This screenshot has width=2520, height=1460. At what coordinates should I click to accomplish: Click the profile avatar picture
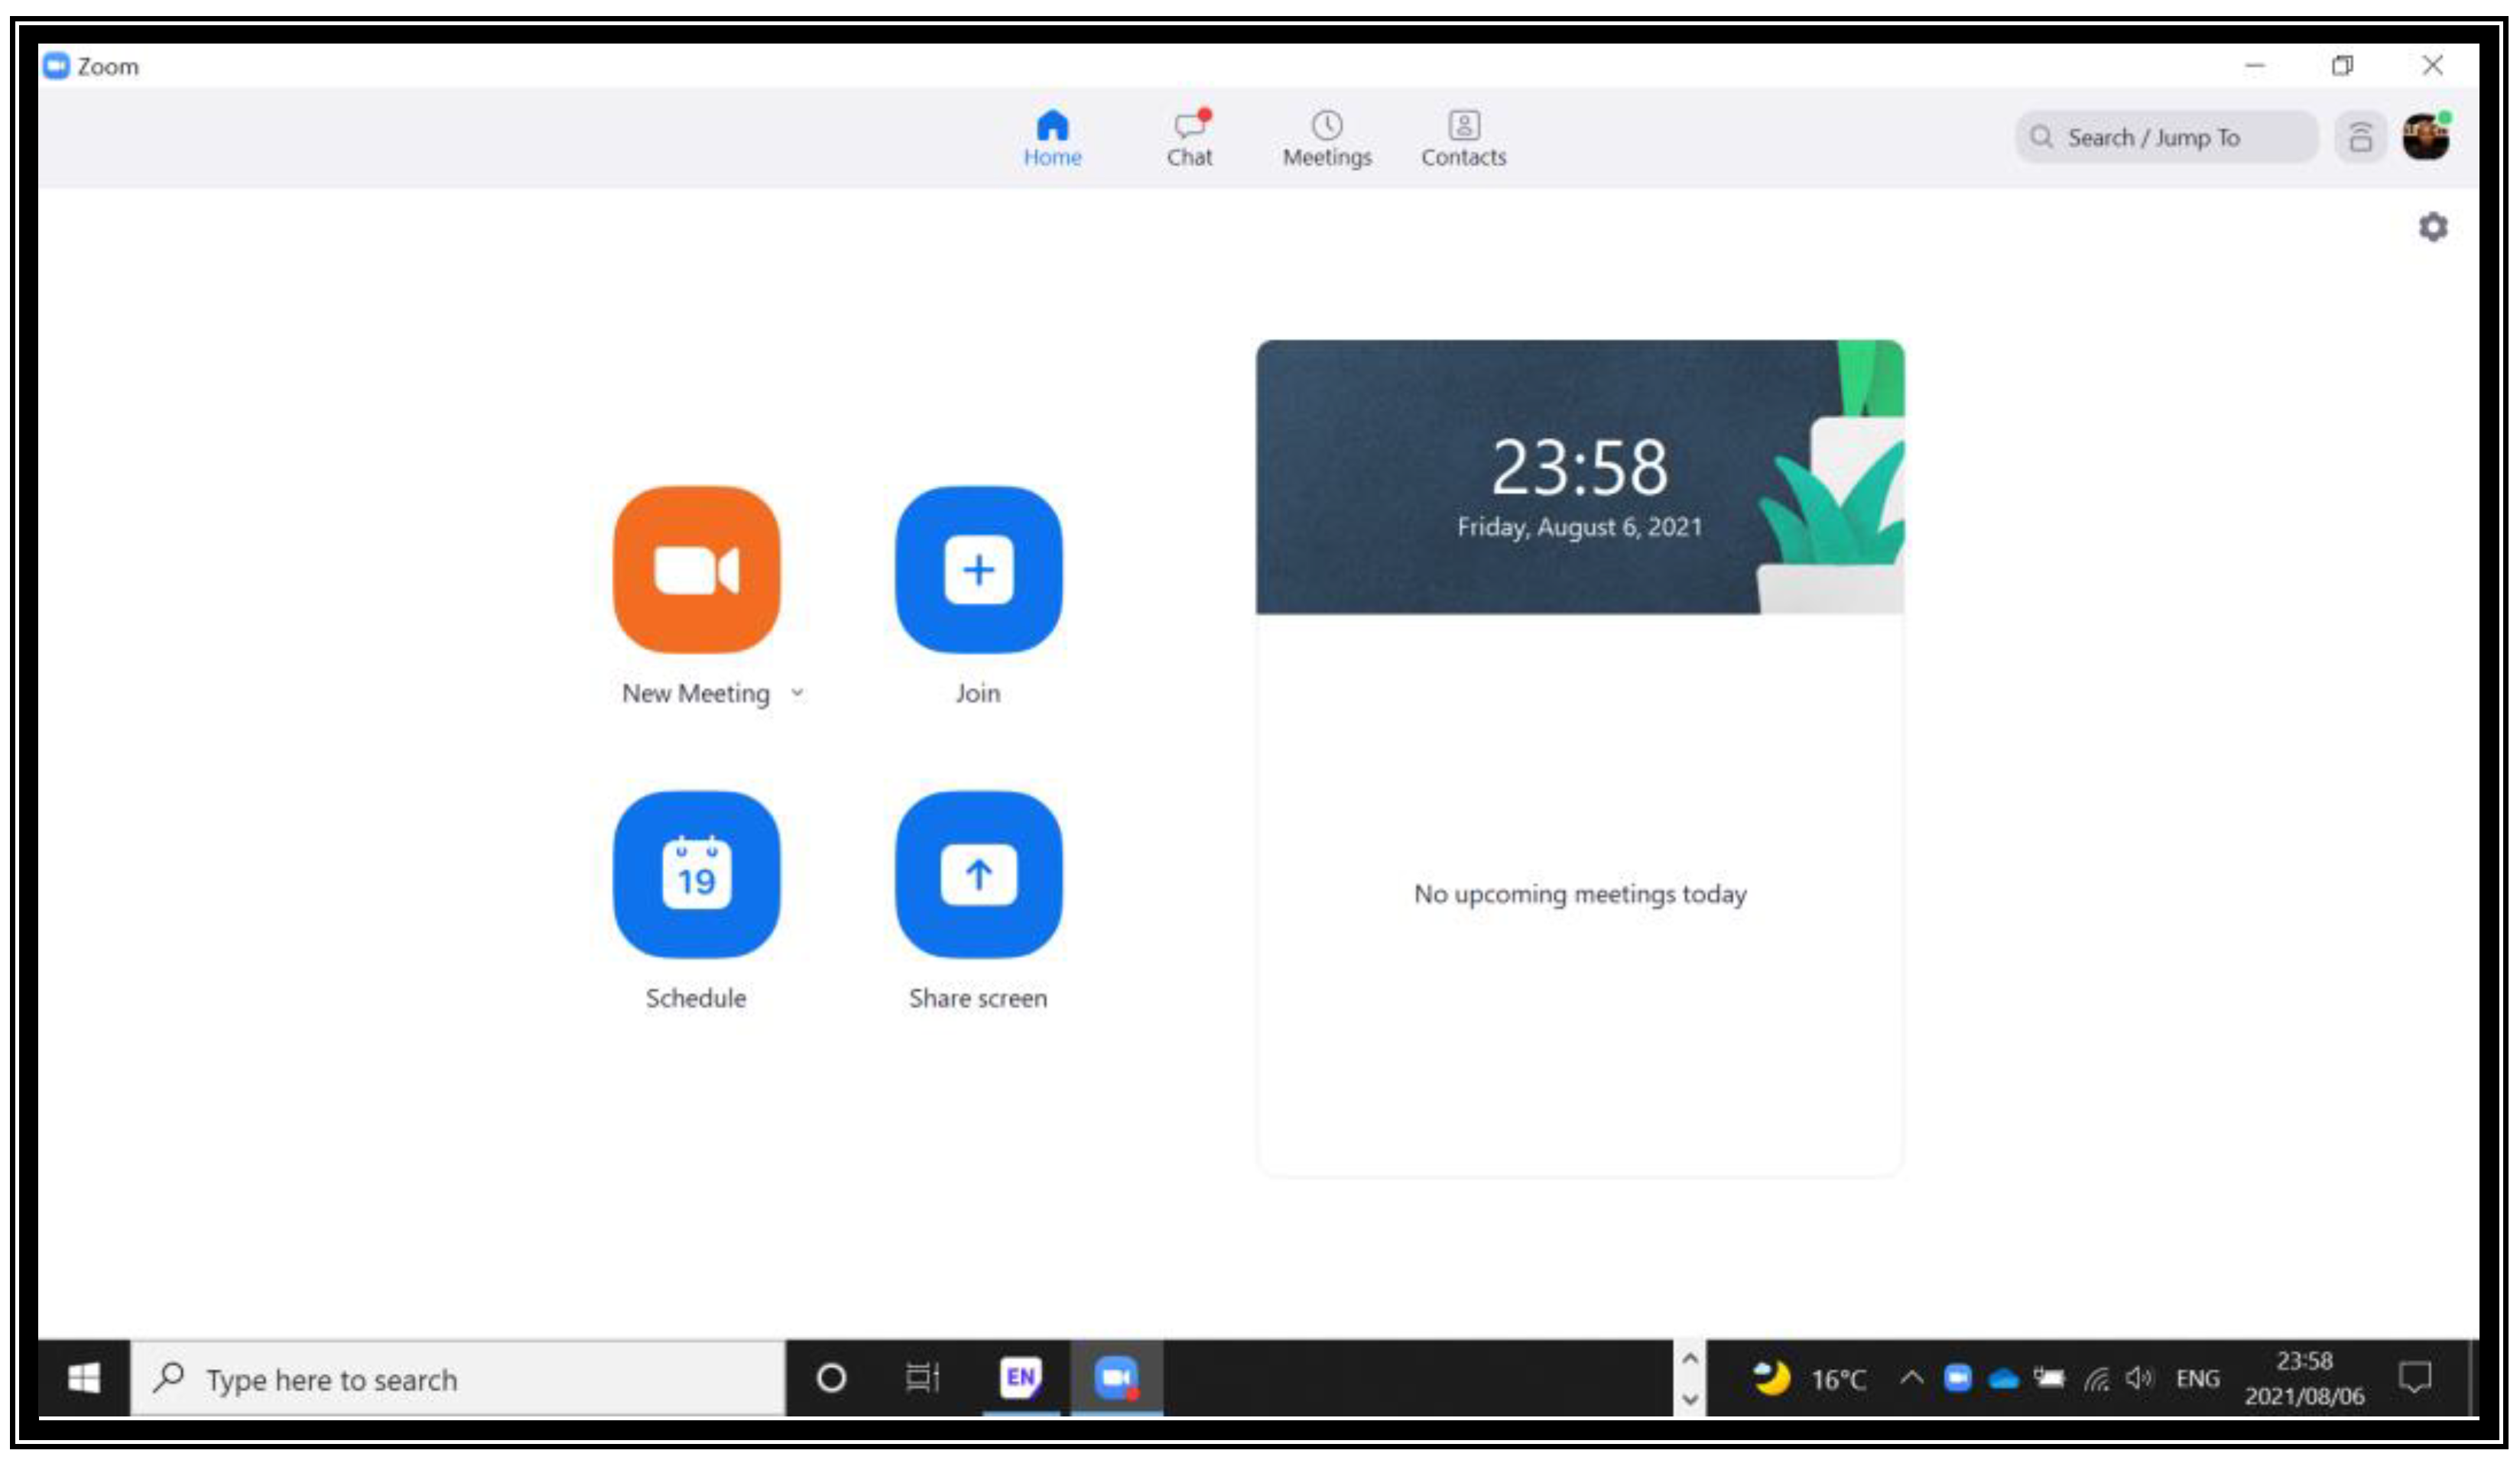click(2426, 137)
